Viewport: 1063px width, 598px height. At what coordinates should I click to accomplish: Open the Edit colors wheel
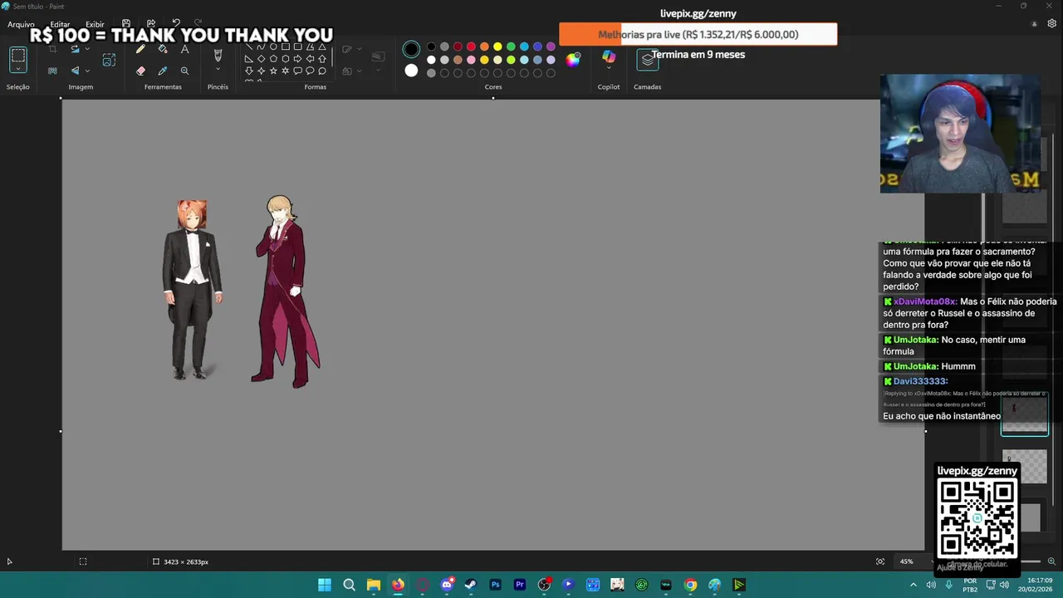572,60
